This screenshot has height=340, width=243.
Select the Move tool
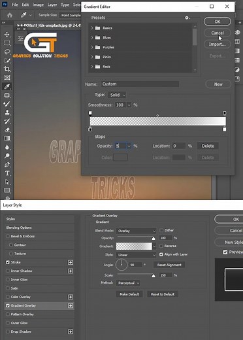click(x=7, y=35)
